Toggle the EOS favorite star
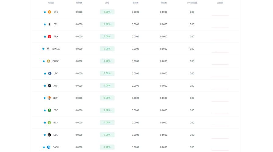This screenshot has width=273, height=152. (x=45, y=135)
